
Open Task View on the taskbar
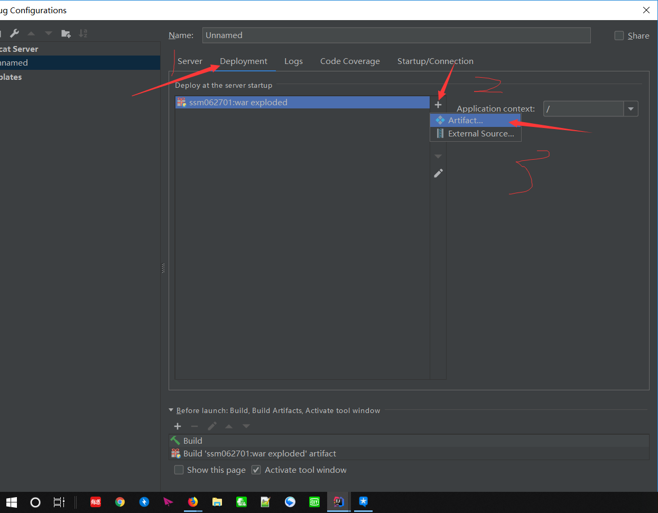[x=59, y=502]
